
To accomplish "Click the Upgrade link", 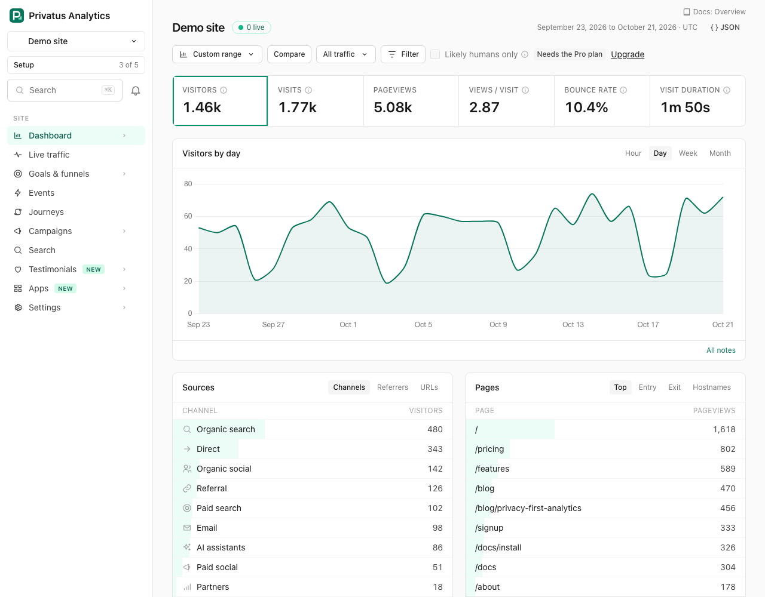I will click(x=628, y=54).
